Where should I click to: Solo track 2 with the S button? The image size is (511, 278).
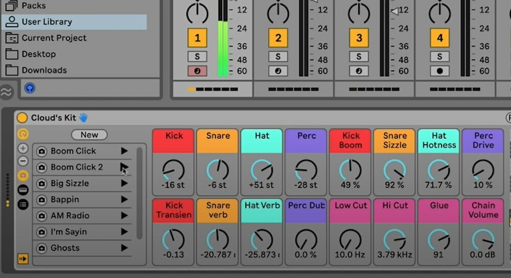(x=278, y=57)
